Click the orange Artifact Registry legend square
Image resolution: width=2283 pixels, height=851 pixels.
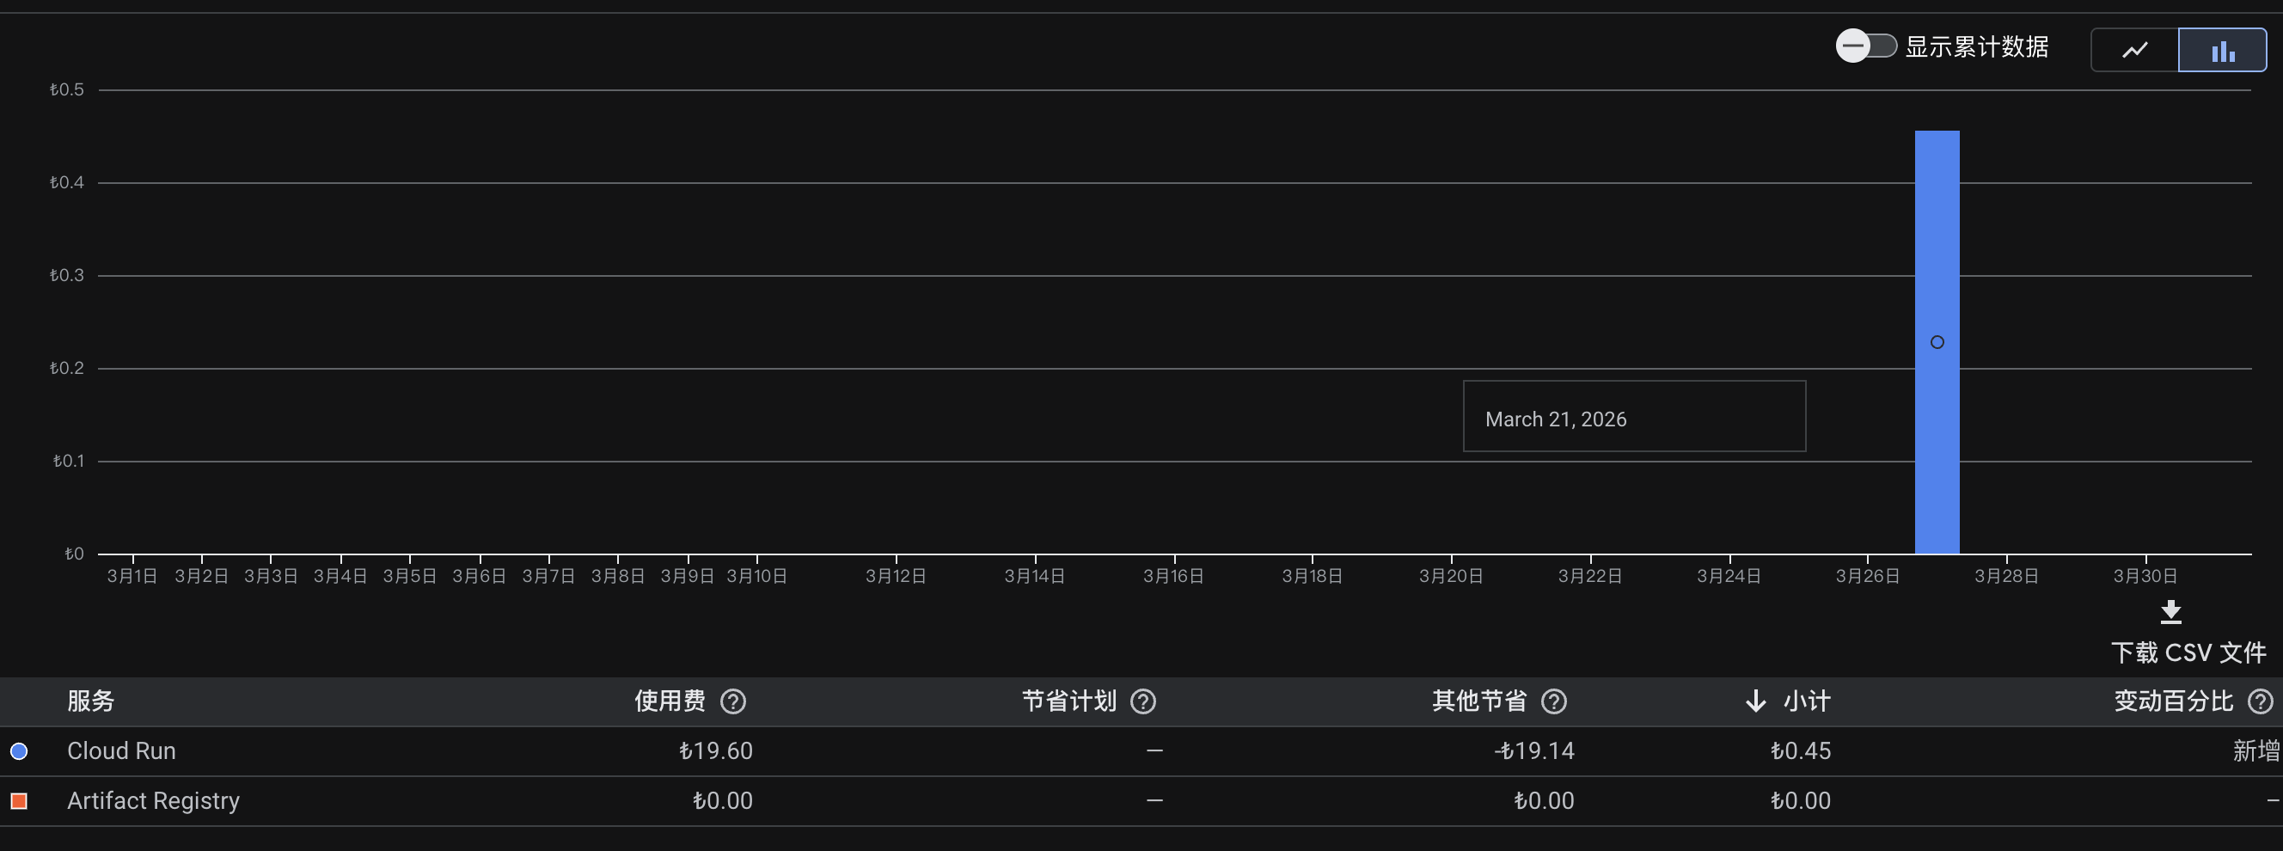[x=19, y=801]
